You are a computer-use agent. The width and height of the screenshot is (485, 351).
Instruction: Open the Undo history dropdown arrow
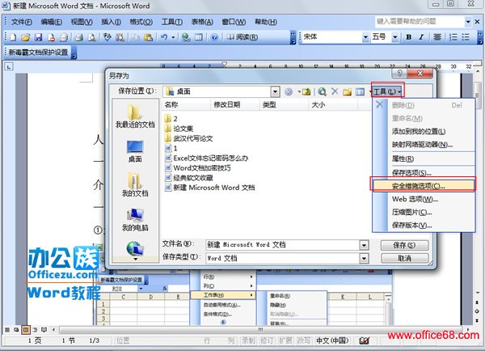[x=173, y=37]
